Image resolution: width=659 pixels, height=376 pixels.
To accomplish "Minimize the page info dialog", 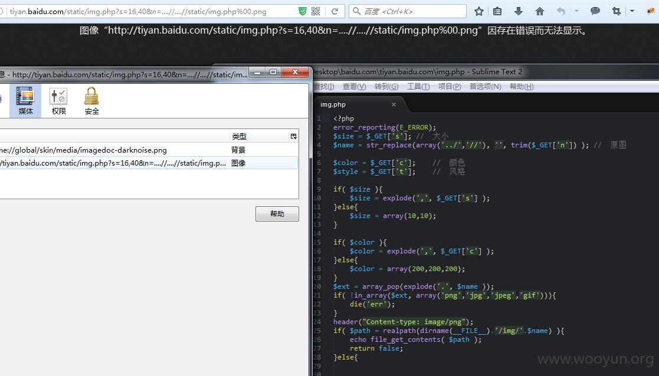I will pos(257,72).
